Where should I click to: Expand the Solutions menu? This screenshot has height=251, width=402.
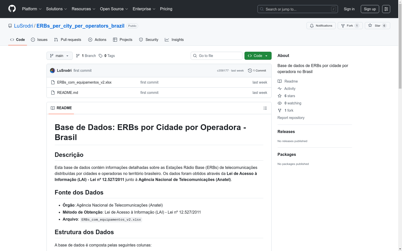coord(57,9)
